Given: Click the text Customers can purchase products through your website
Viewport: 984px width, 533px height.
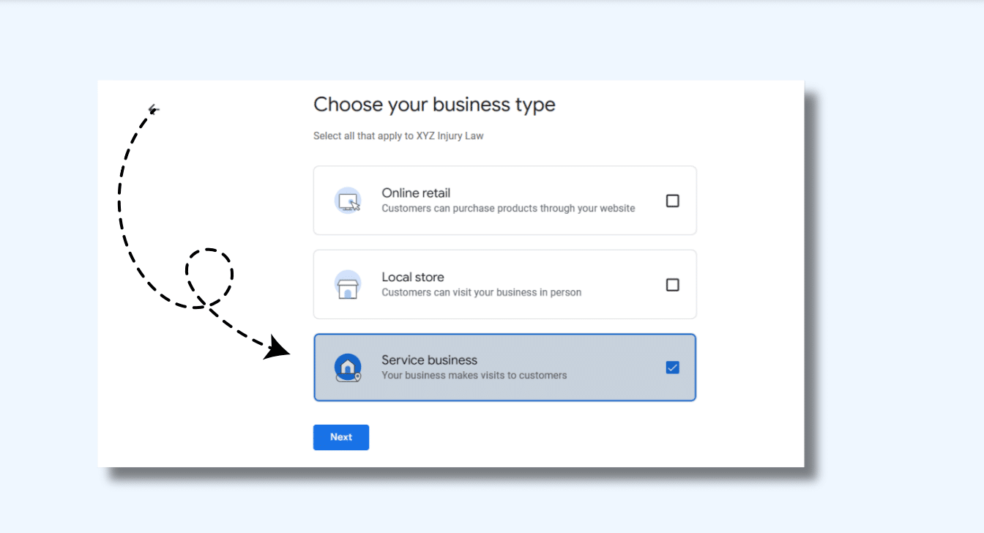Looking at the screenshot, I should 508,208.
